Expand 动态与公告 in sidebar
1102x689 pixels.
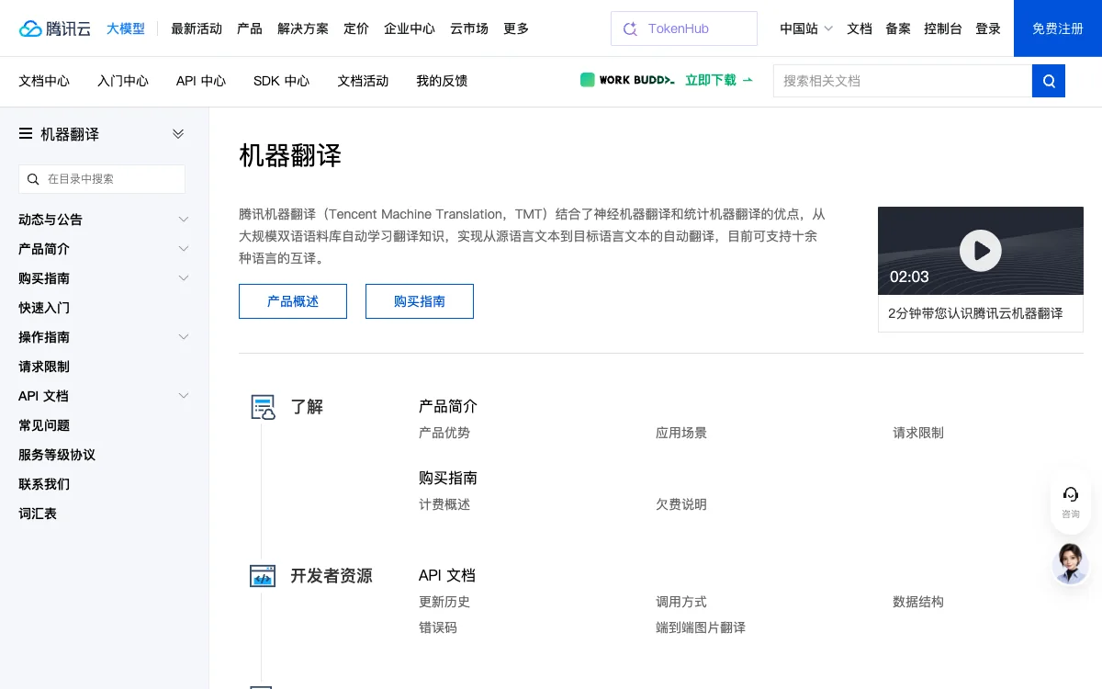coord(184,220)
